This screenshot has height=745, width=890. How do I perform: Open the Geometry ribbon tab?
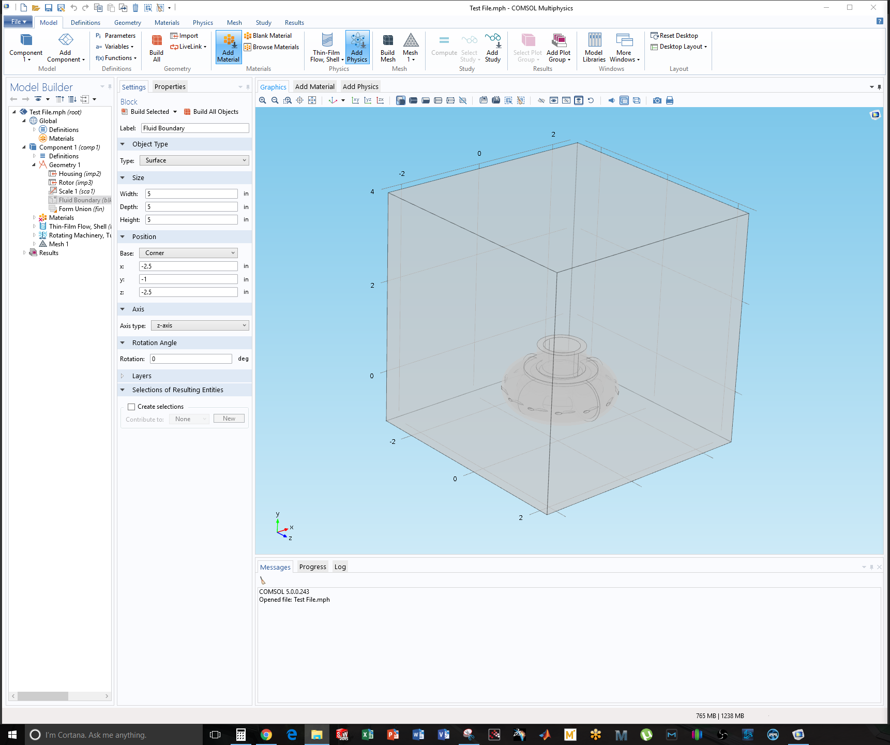[127, 23]
